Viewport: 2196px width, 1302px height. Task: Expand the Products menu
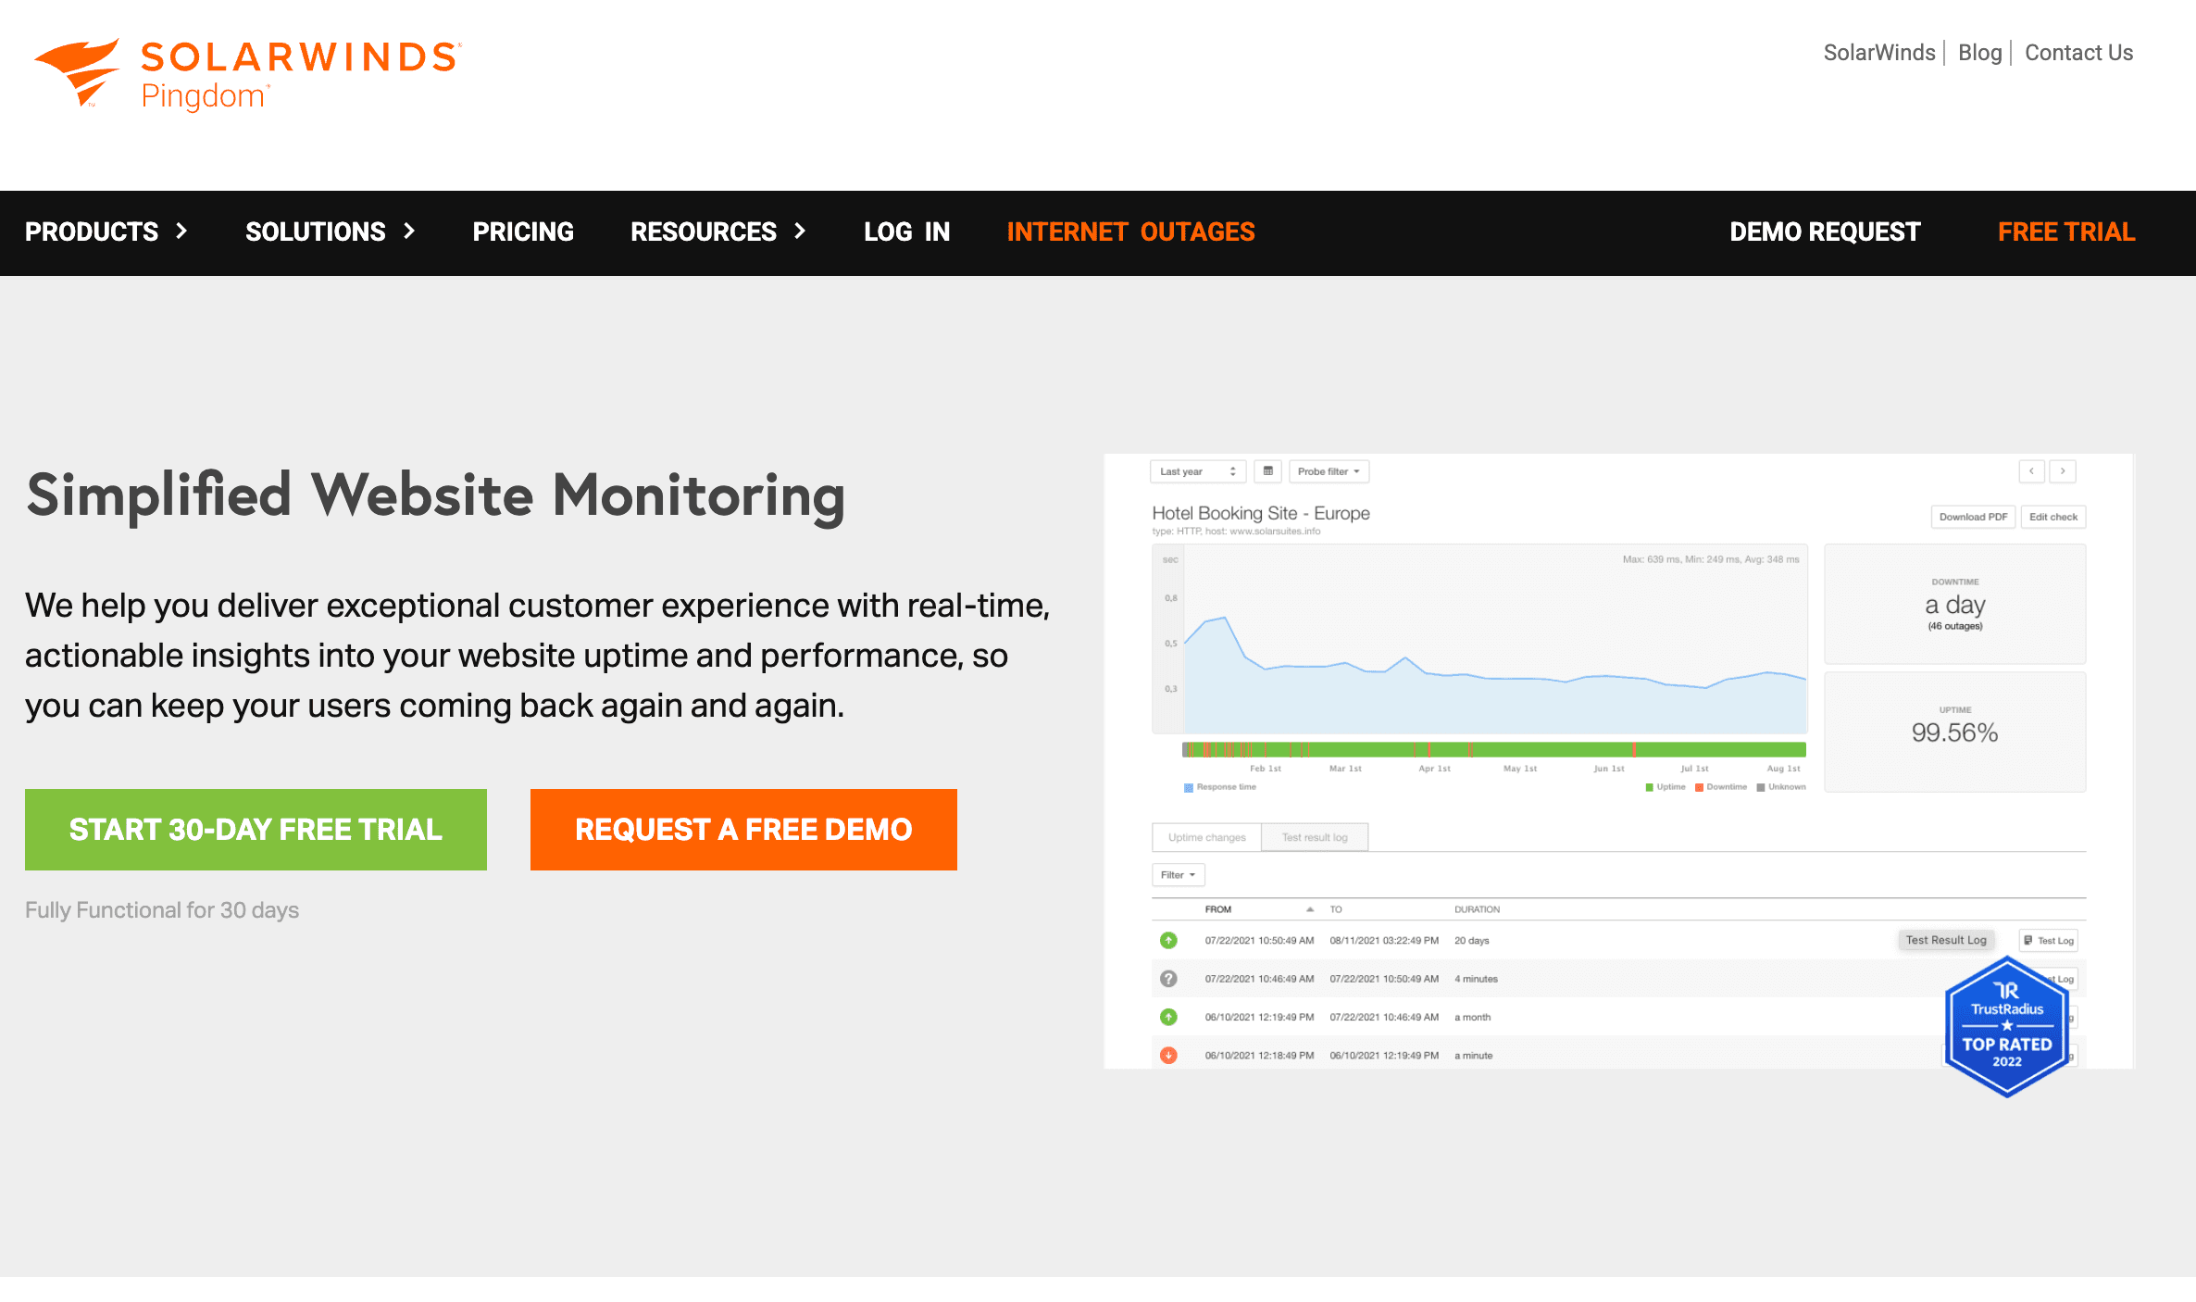(106, 232)
